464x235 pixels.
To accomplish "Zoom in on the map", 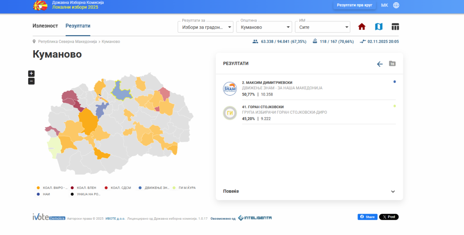I will pos(31,73).
